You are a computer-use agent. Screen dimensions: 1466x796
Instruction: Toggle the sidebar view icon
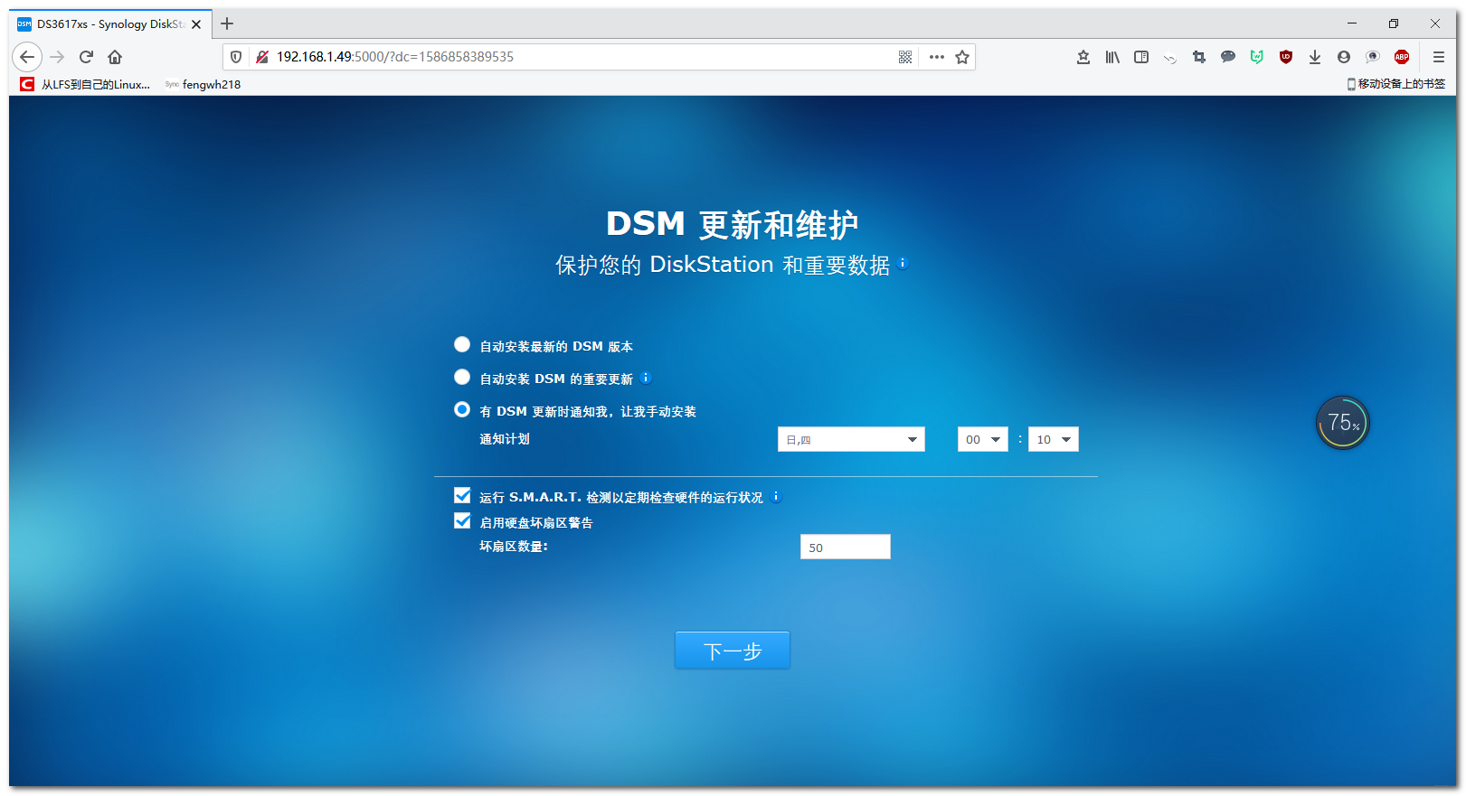click(x=1141, y=57)
